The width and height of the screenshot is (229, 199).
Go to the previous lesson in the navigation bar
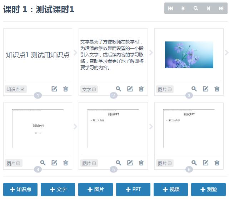coord(183,9)
